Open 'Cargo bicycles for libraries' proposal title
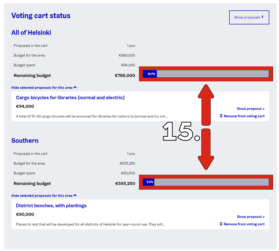The height and width of the screenshot is (251, 279). (x=70, y=98)
